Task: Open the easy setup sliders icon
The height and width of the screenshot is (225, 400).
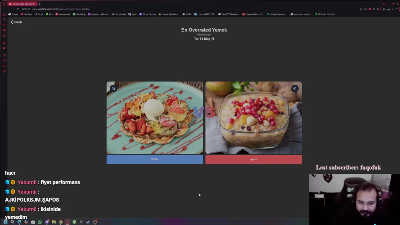Action: click(x=397, y=9)
